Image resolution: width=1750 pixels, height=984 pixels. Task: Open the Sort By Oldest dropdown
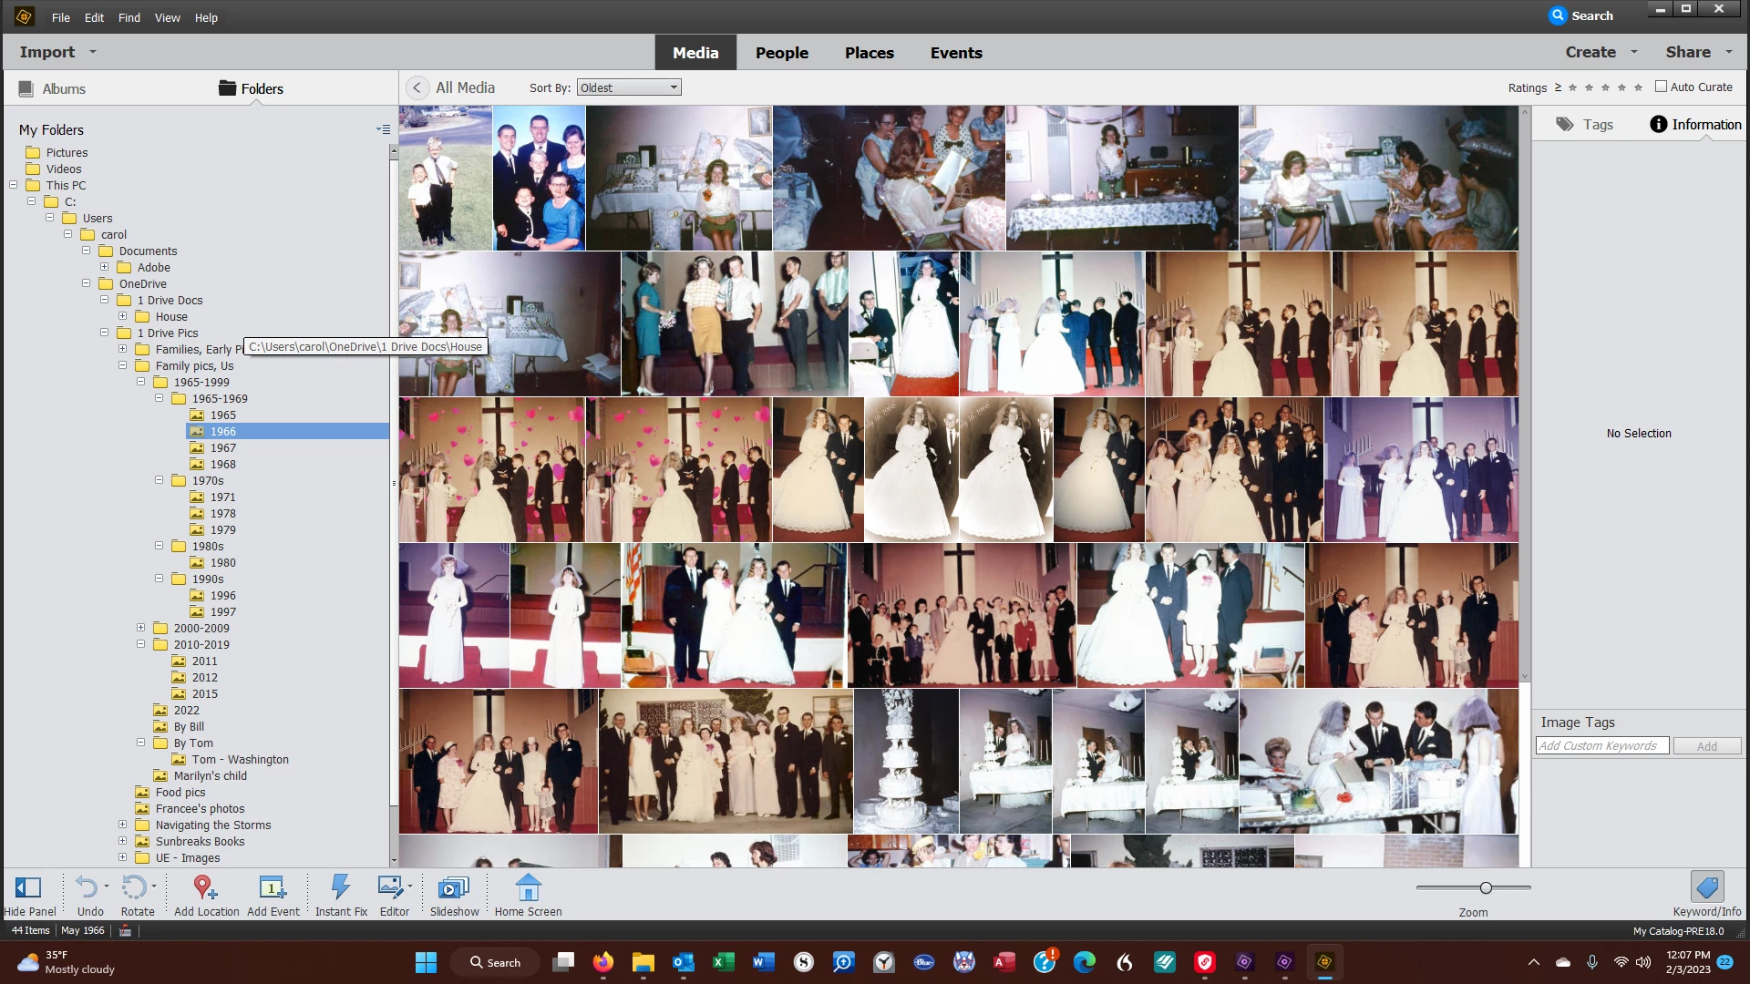629,87
